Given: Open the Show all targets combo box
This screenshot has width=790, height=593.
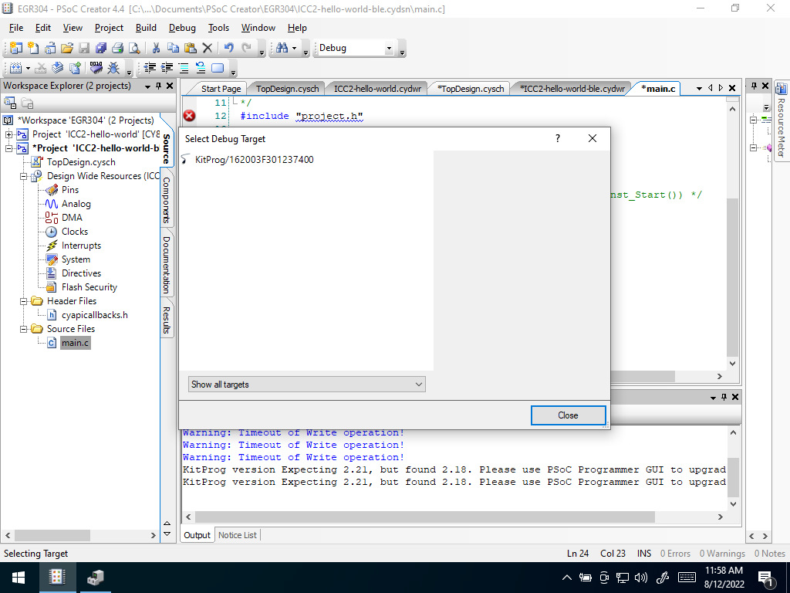Looking at the screenshot, I should [307, 385].
